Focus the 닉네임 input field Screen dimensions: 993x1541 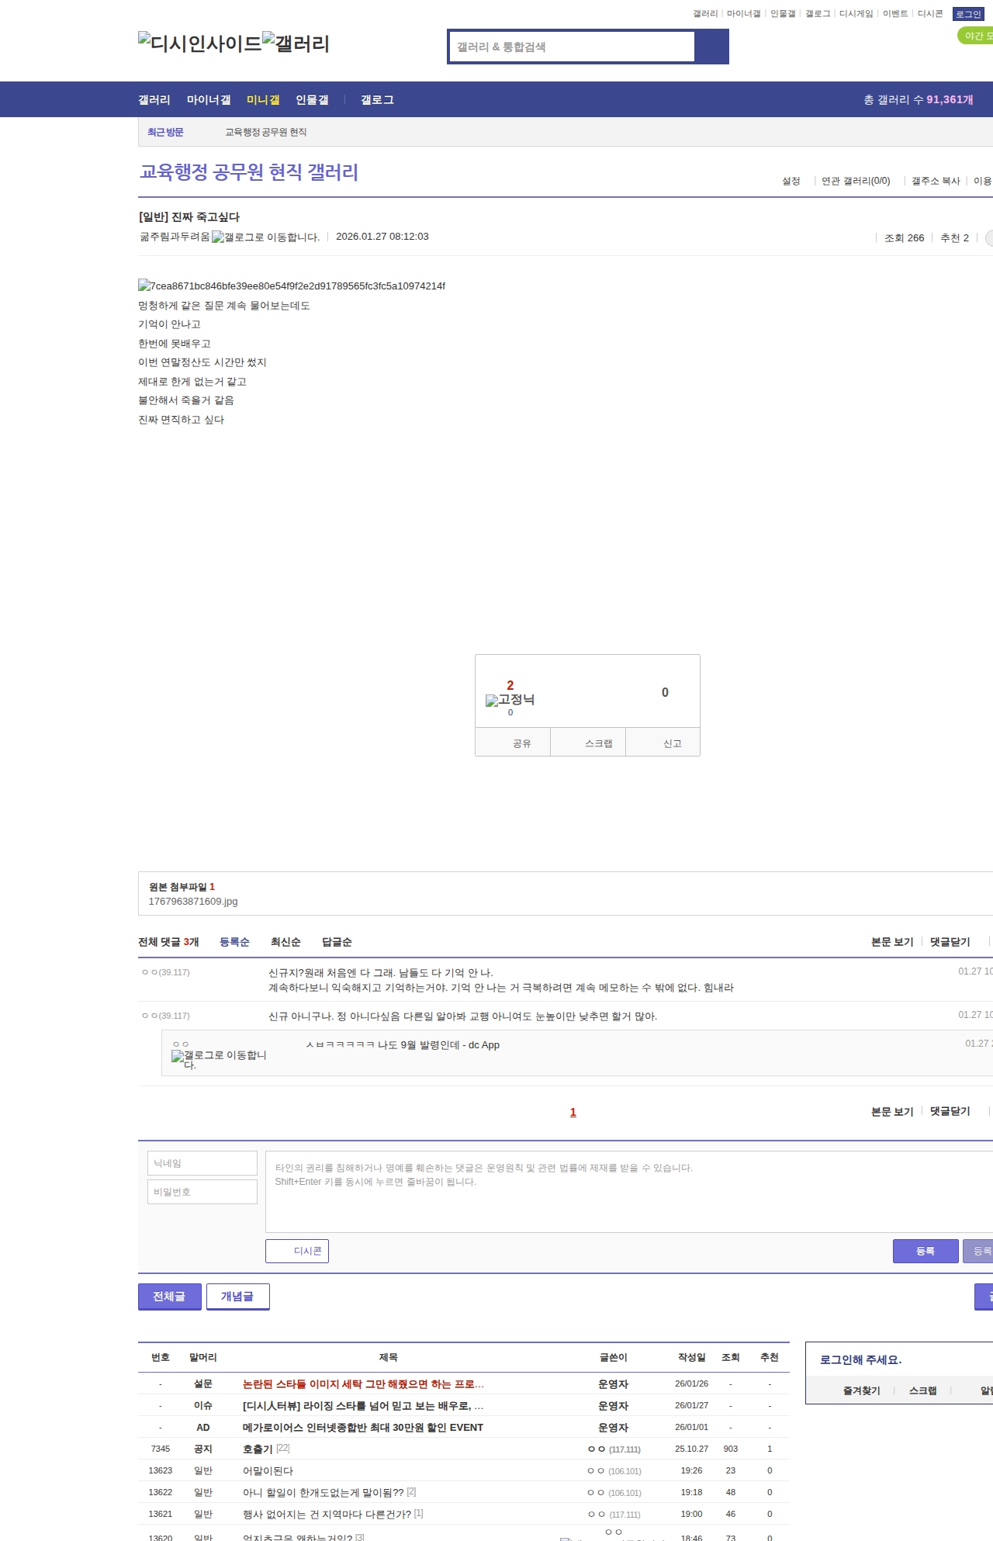202,1163
